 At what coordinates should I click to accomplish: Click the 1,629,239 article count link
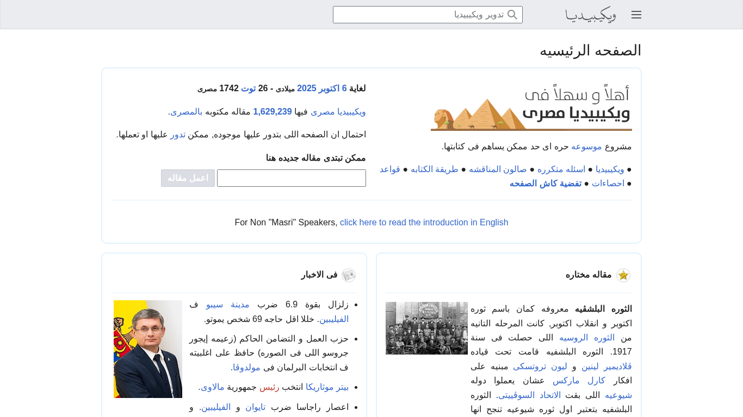[x=273, y=112]
